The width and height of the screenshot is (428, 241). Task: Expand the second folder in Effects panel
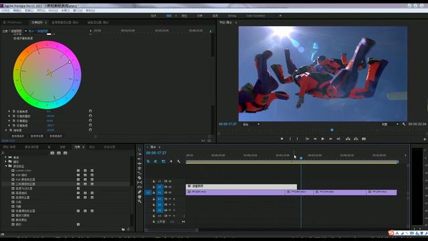point(6,162)
